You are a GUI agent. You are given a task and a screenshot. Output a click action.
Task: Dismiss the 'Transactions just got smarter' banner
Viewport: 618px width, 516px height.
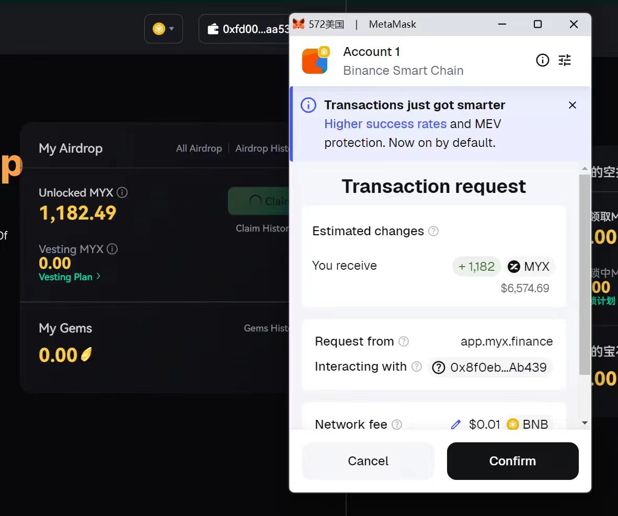pos(573,105)
